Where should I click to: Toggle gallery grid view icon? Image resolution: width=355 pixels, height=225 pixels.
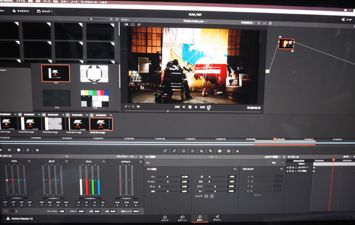click(117, 19)
